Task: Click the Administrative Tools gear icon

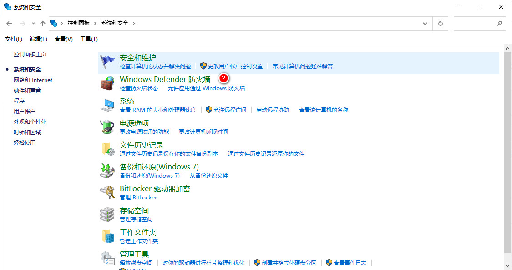Action: click(107, 258)
